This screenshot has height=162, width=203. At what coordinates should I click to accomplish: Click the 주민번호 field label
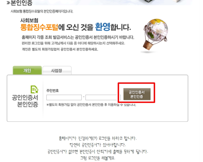52,91
